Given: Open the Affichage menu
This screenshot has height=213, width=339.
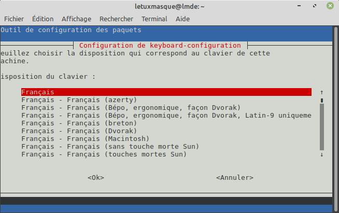Looking at the screenshot, I should [76, 19].
